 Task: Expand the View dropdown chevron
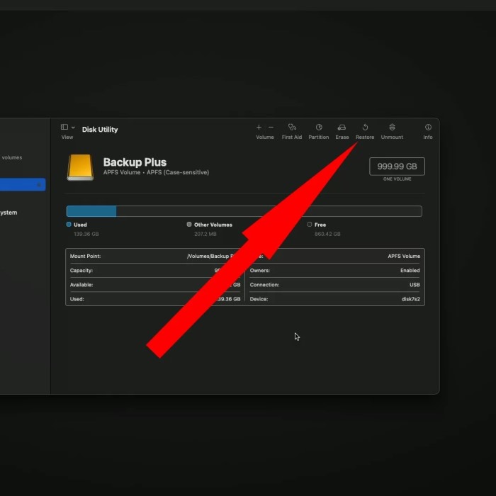[73, 127]
